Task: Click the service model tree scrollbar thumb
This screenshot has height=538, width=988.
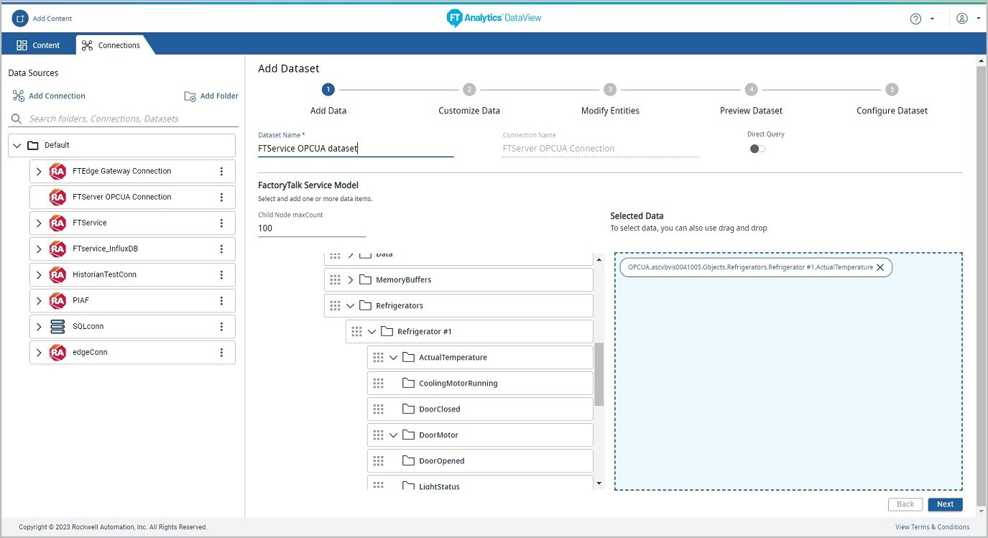Action: tap(599, 374)
